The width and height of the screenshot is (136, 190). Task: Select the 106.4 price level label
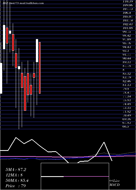pyautogui.click(x=126, y=13)
